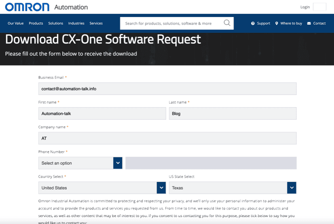Viewport: 334px width, 224px height.
Task: Open the Products menu
Action: coord(36,23)
